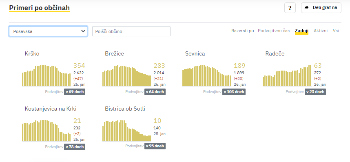The image size is (350, 162).
Task: Click the 'v 103 dneh' Sevnica badge
Action: (234, 92)
